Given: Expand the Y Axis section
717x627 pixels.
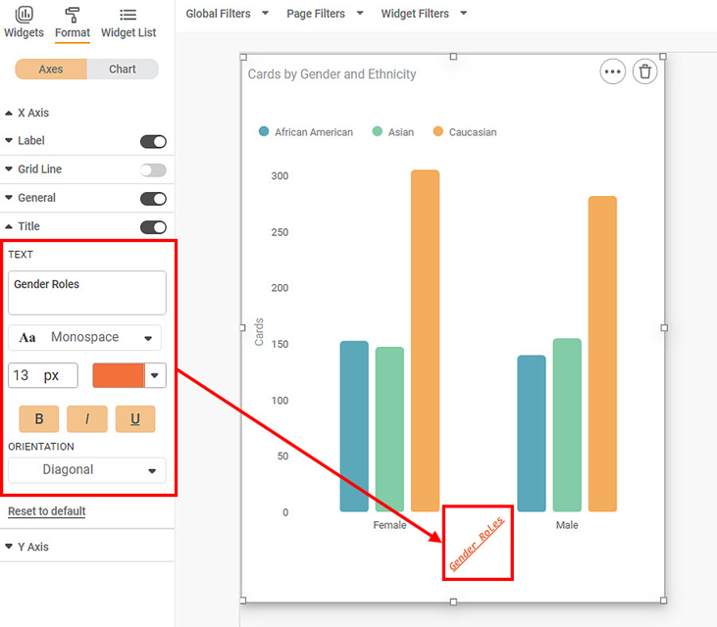Looking at the screenshot, I should click(31, 547).
